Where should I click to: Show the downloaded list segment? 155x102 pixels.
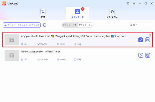pyautogui.click(x=86, y=25)
